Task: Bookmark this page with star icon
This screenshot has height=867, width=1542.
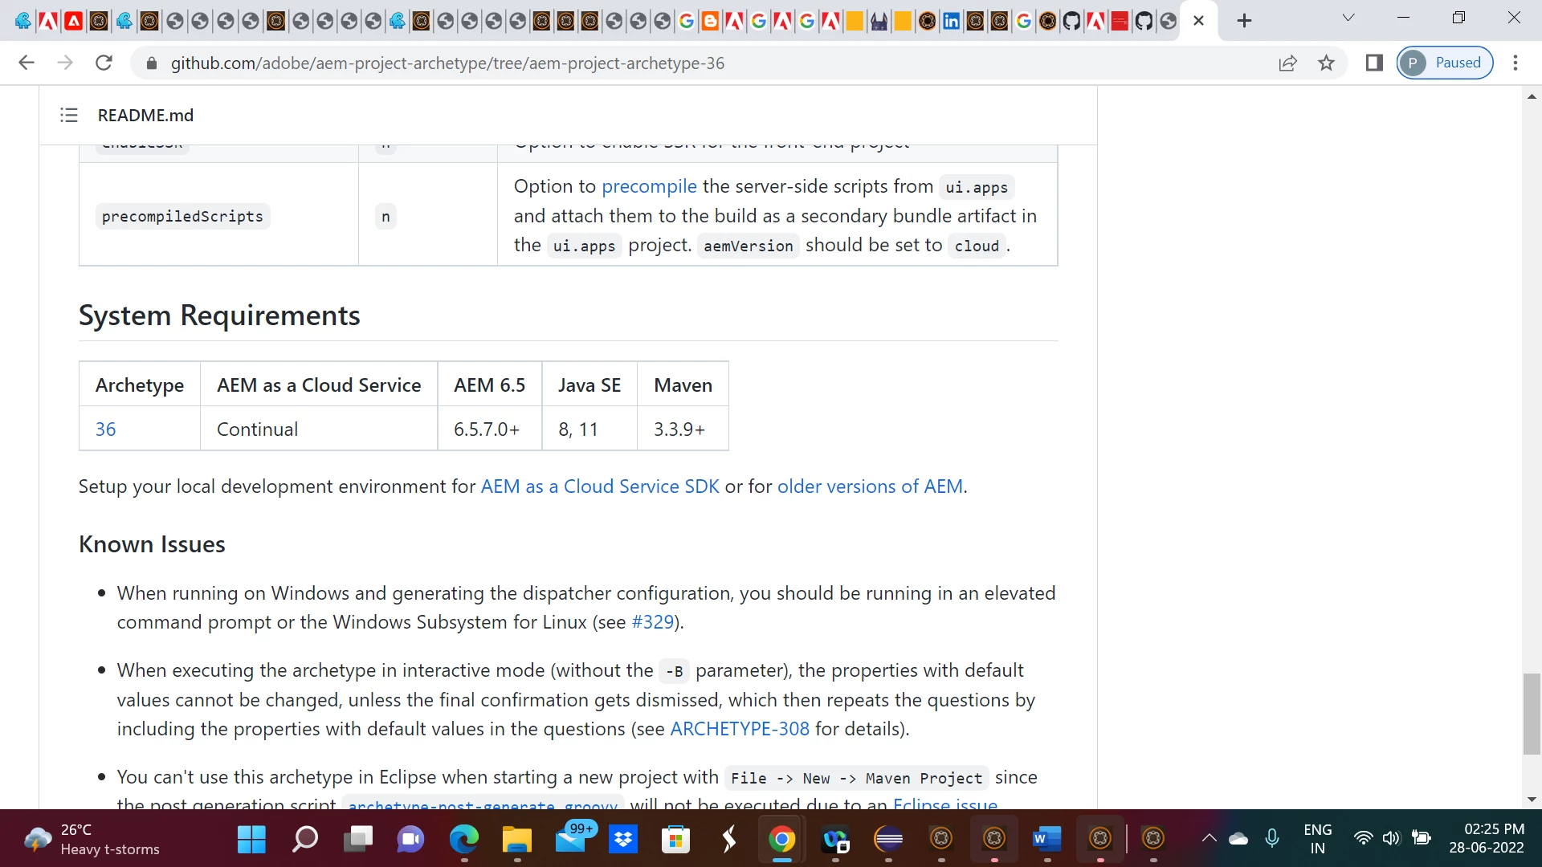Action: pyautogui.click(x=1326, y=63)
